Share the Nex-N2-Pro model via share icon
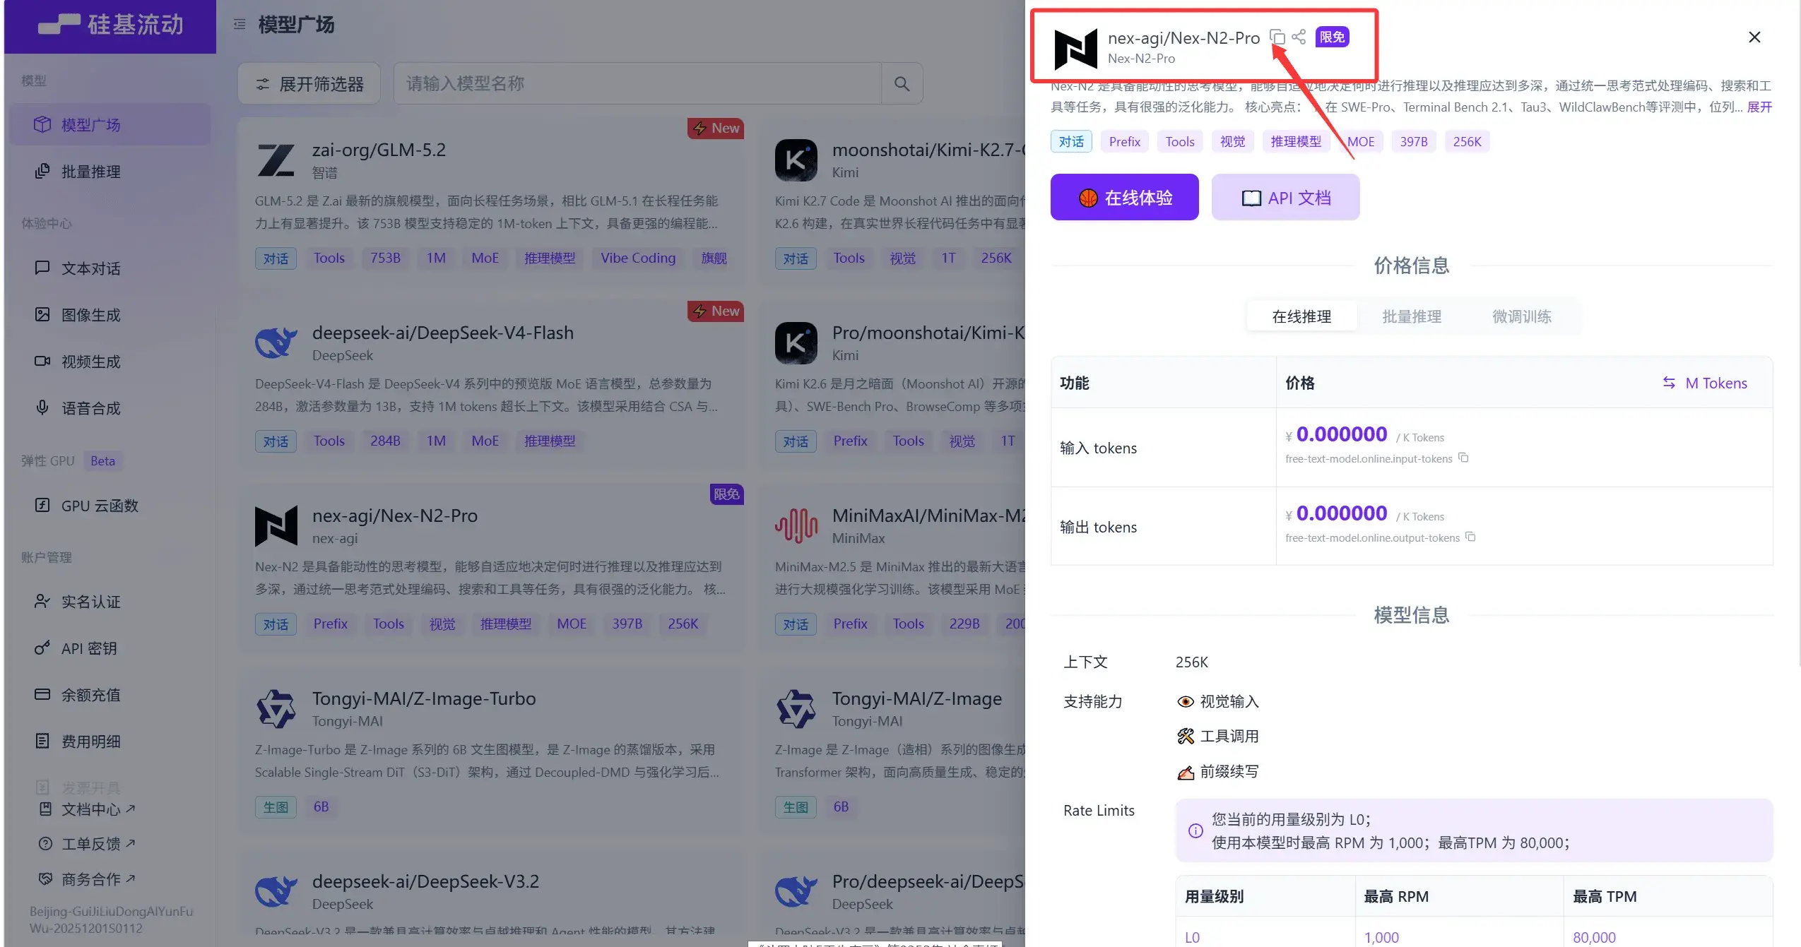This screenshot has height=947, width=1801. (x=1299, y=37)
